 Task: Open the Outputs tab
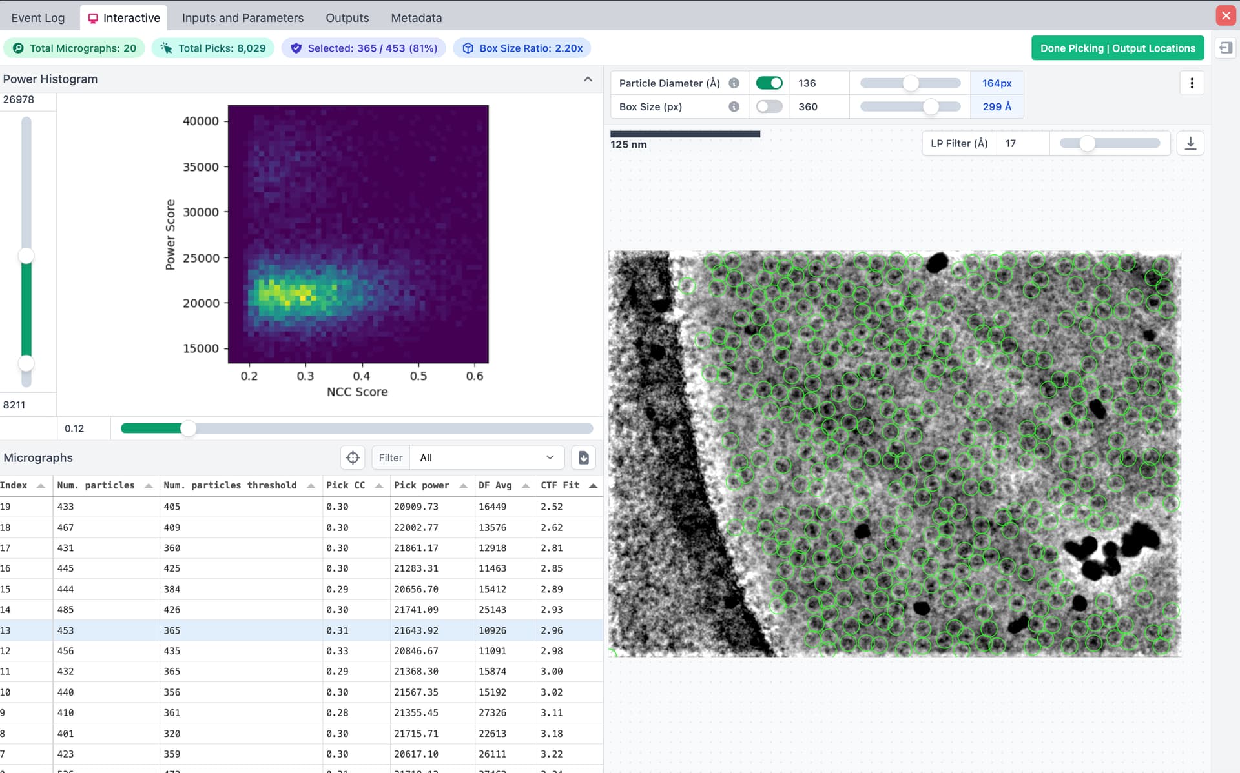coord(347,18)
